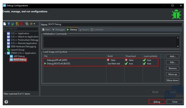Click the IDE icon beside BOOT Debug

(x=11, y=60)
